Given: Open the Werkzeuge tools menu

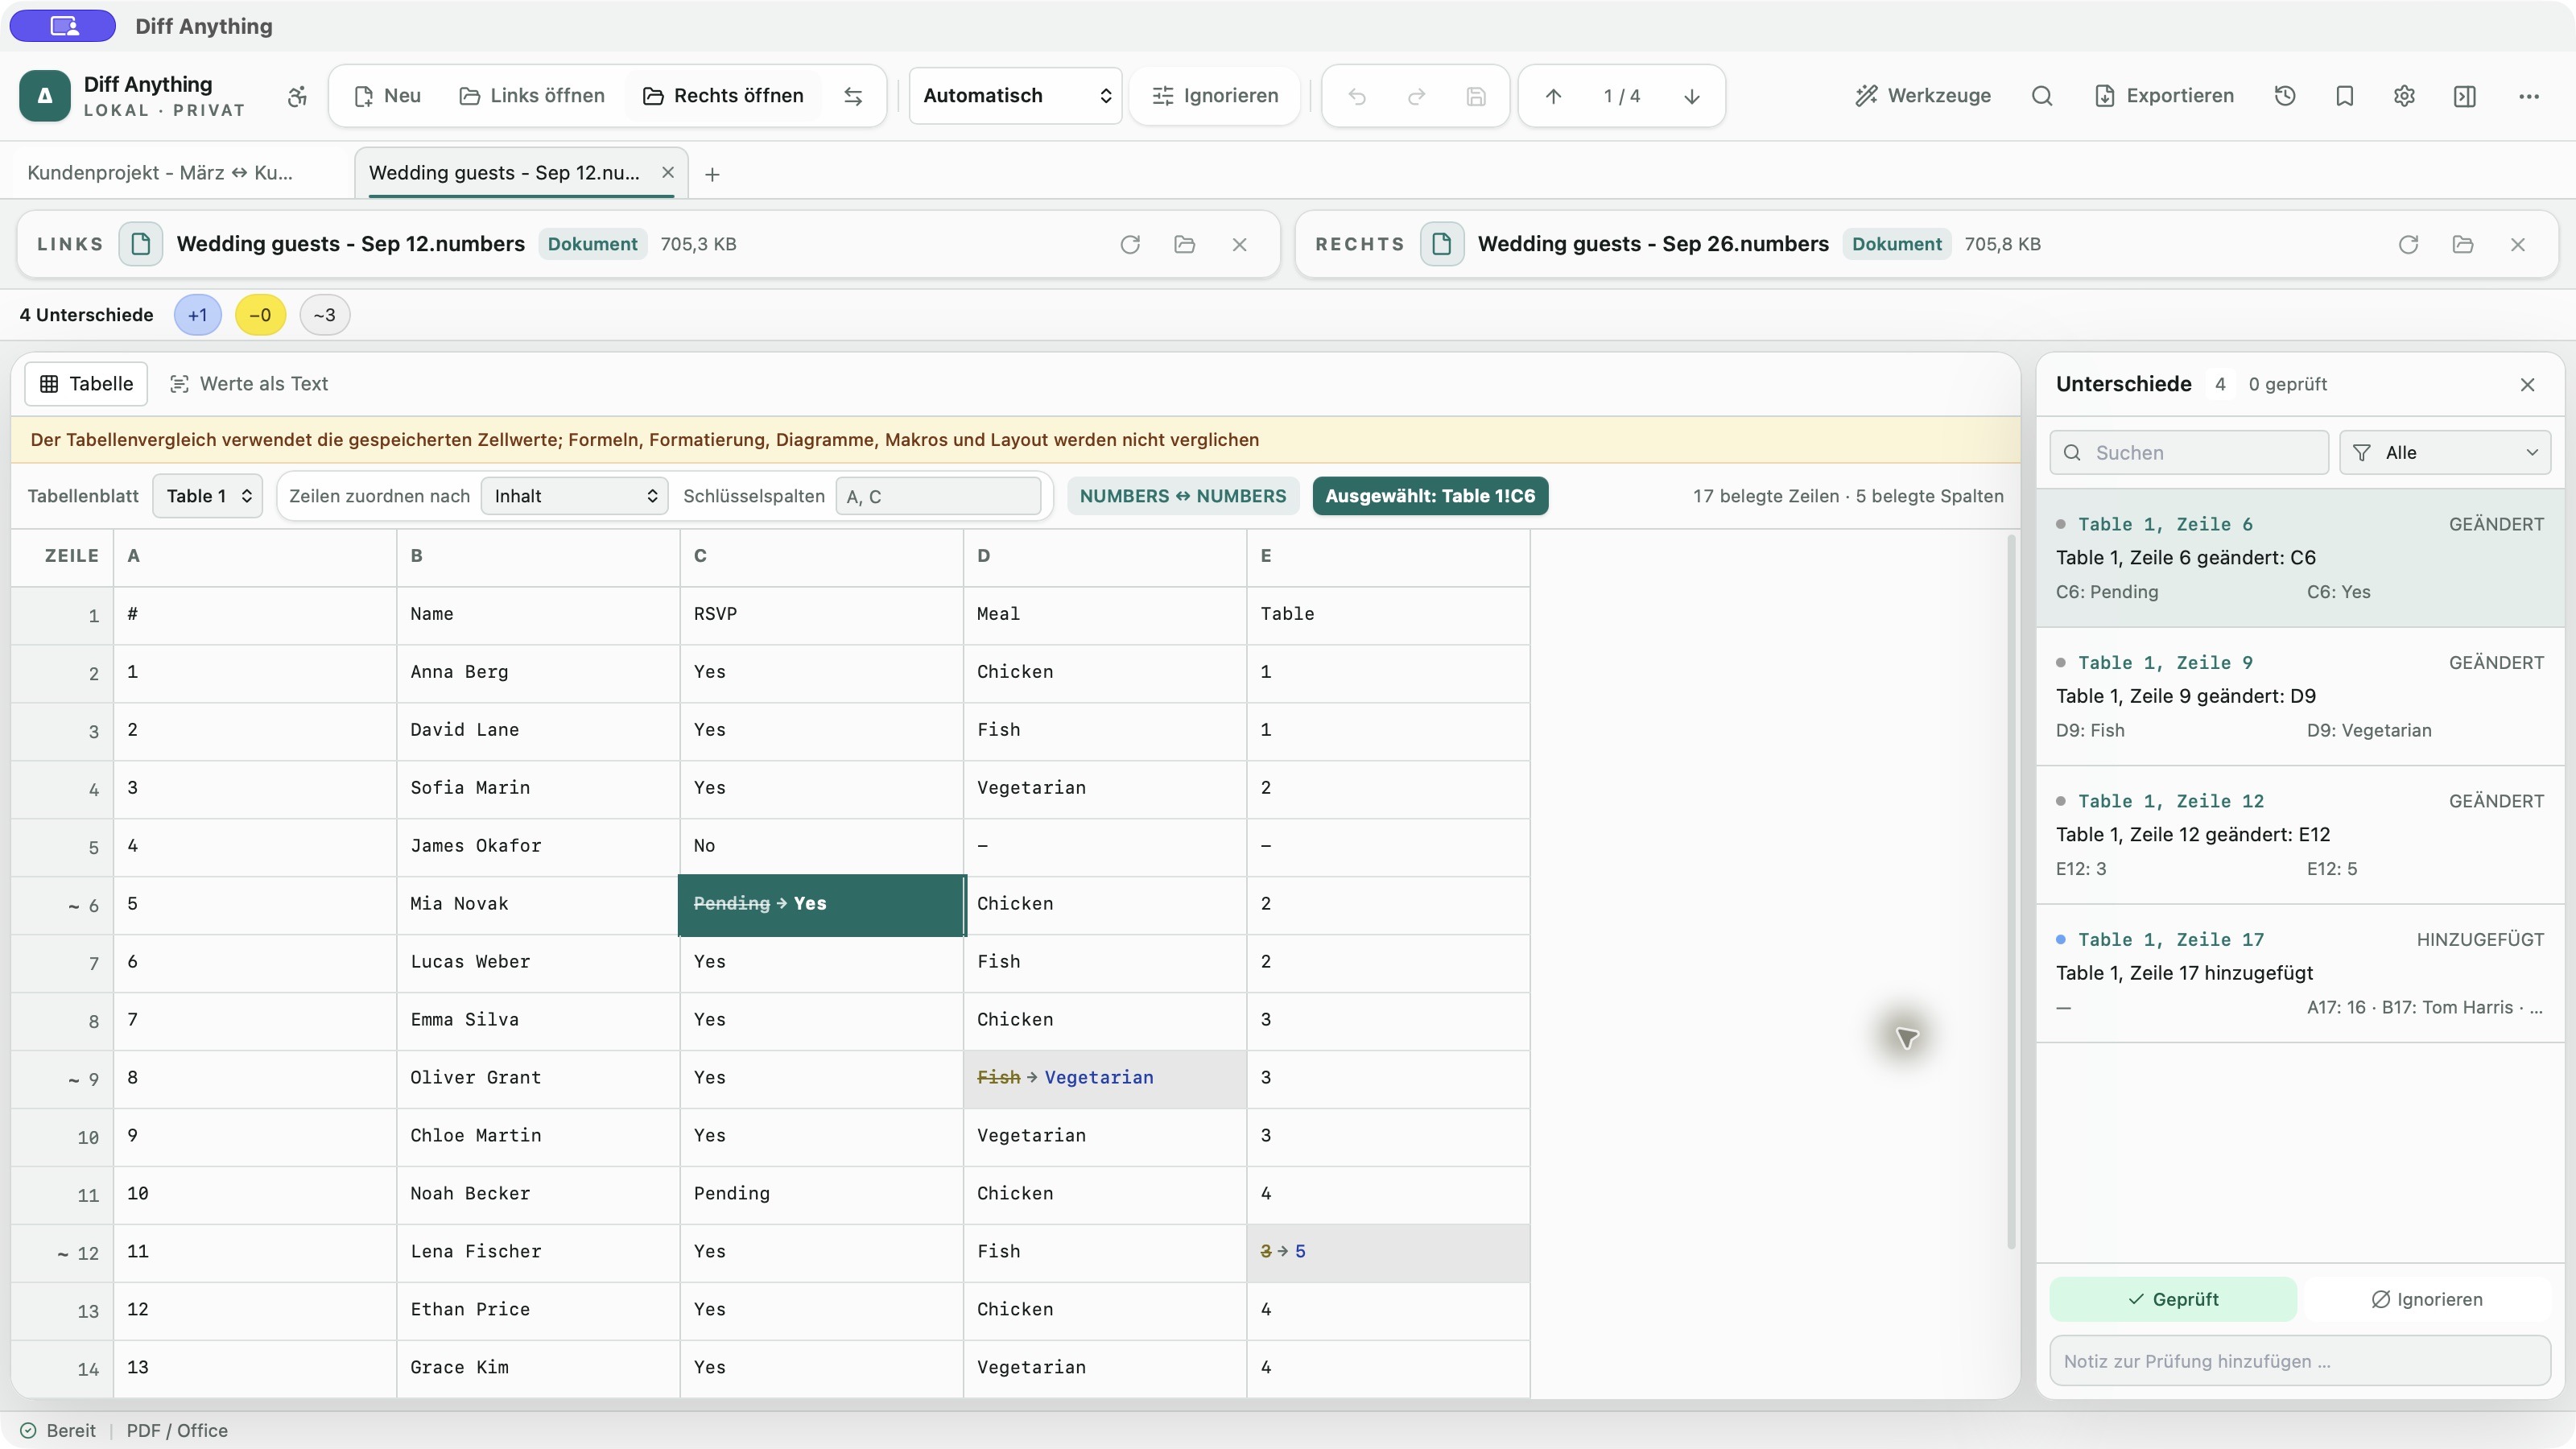Looking at the screenshot, I should tap(1923, 96).
